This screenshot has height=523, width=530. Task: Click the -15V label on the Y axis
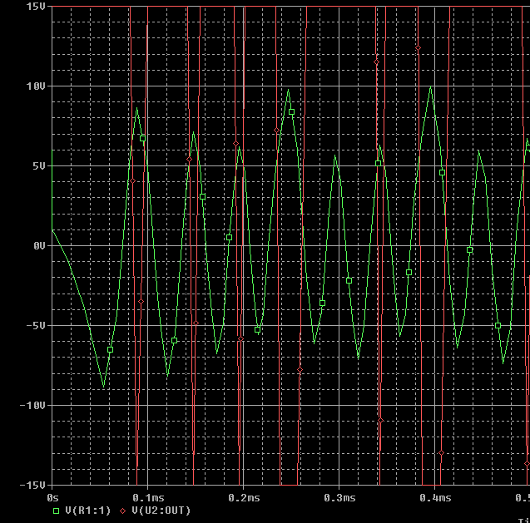[x=32, y=485]
